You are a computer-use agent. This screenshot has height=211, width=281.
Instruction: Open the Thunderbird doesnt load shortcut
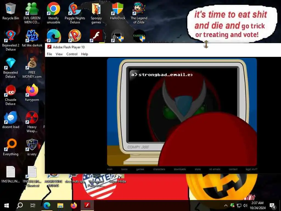click(11, 120)
